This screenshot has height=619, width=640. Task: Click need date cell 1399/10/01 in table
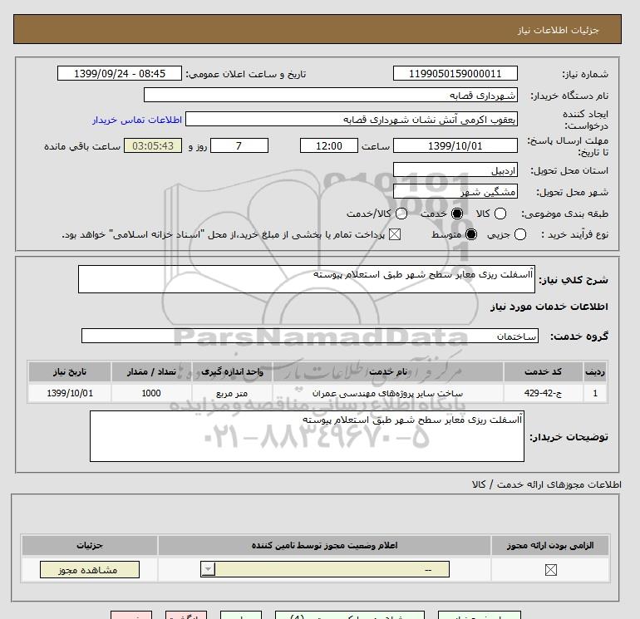point(70,393)
